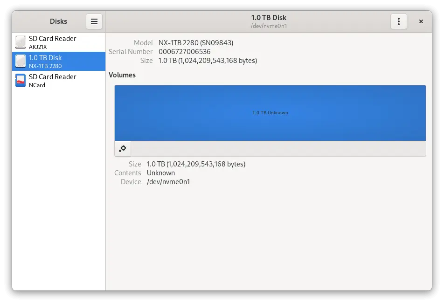
Task: Click the 1.0 TB Disk drive icon
Action: tap(21, 61)
